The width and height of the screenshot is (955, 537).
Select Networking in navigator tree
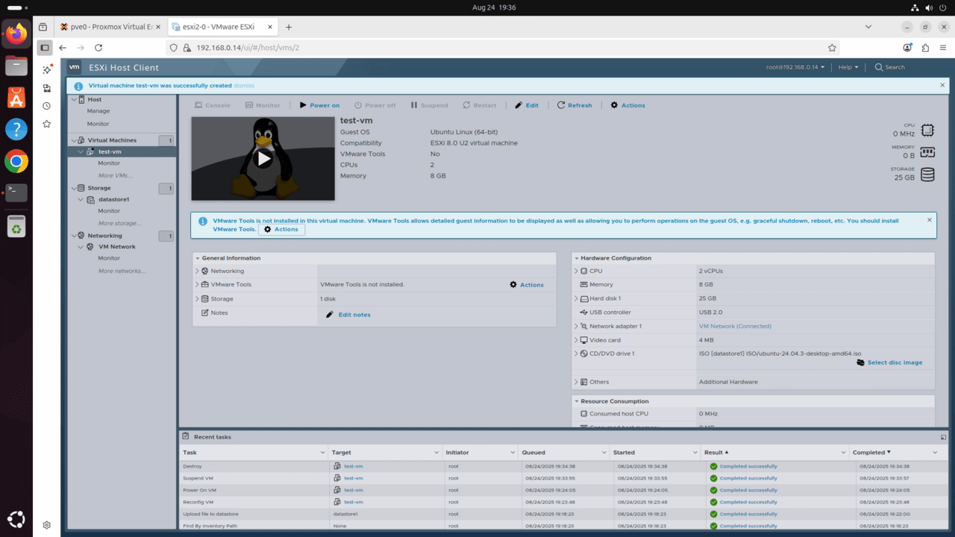tap(104, 236)
